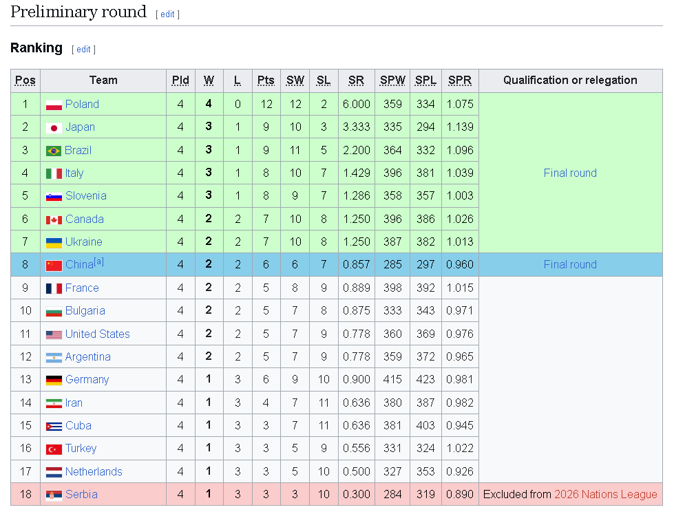Click the Turkey flag icon
The height and width of the screenshot is (514, 674).
[54, 449]
